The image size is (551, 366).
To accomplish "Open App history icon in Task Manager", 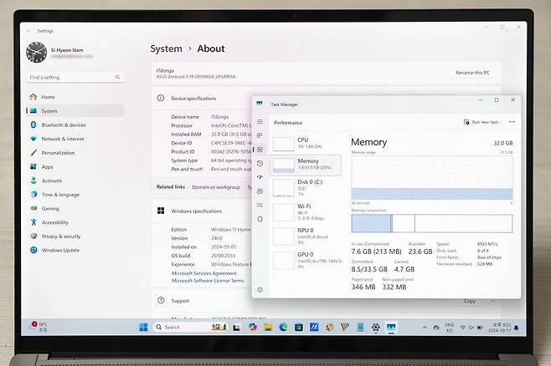I will click(x=260, y=163).
